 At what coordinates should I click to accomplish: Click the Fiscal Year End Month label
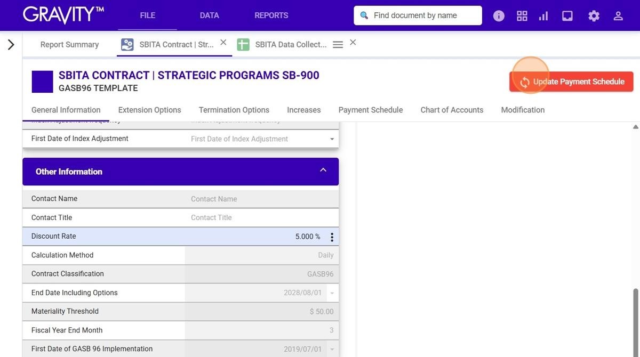[x=67, y=330]
